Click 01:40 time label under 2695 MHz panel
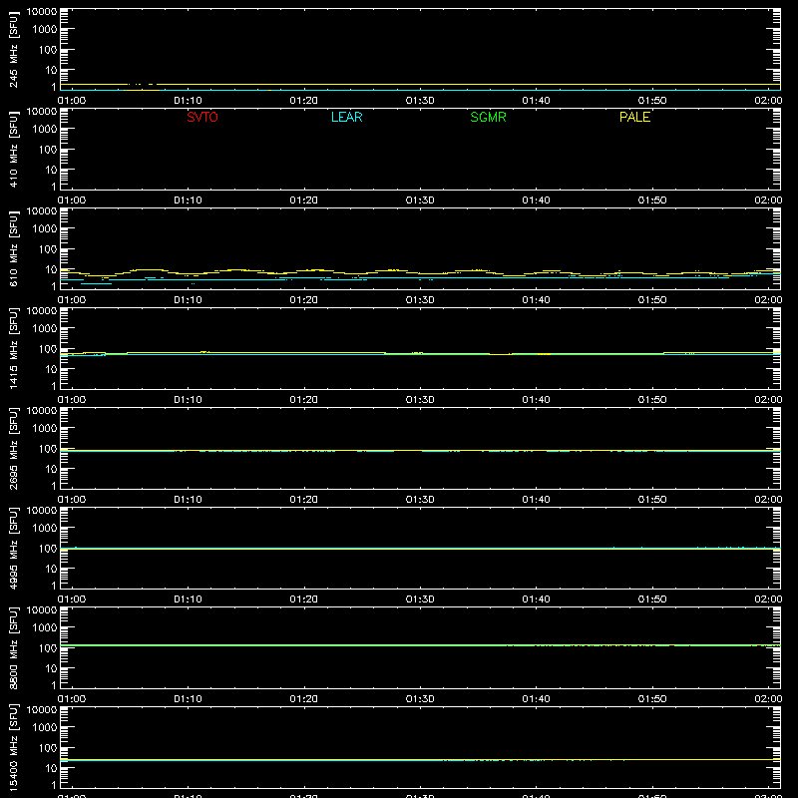The image size is (798, 798). click(536, 500)
